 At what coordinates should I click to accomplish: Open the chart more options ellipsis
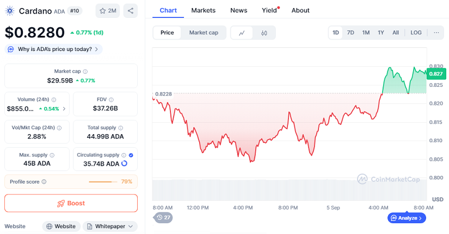click(436, 33)
